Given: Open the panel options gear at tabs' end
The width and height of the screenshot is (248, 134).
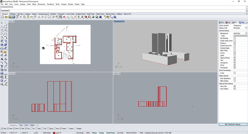Looking at the screenshot, I should click(247, 23).
